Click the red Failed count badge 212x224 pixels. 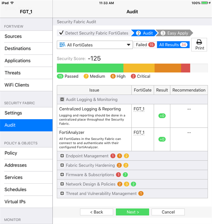pyautogui.click(x=151, y=45)
